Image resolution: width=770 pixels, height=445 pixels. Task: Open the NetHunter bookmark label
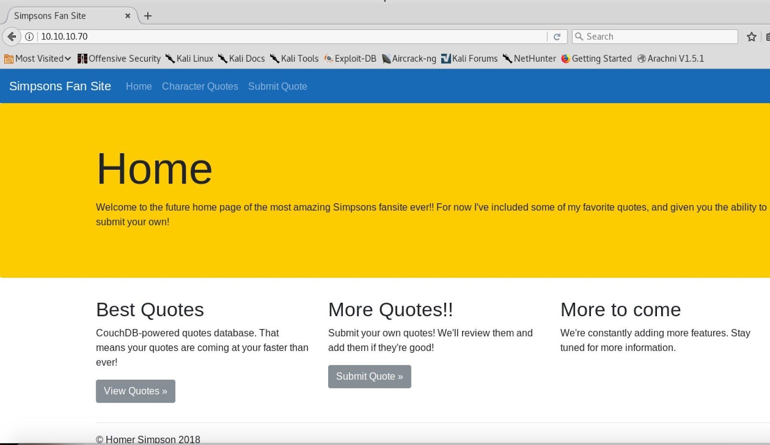(x=535, y=59)
